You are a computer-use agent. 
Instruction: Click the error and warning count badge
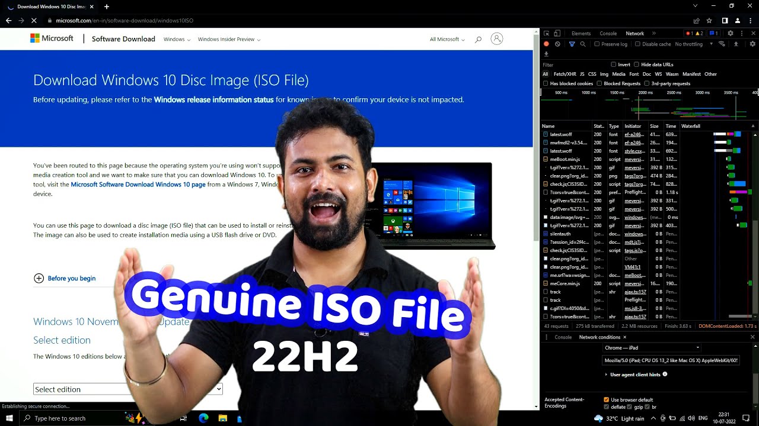694,34
